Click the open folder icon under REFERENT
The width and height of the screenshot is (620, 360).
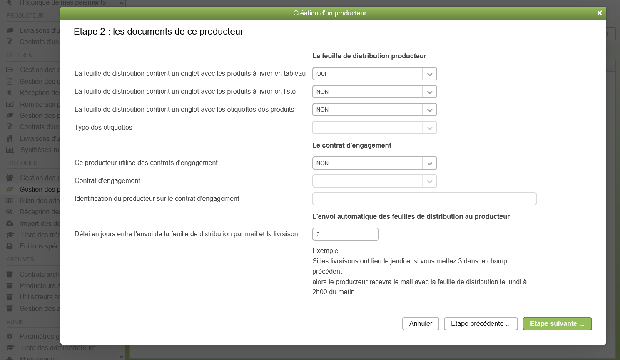pos(10,70)
